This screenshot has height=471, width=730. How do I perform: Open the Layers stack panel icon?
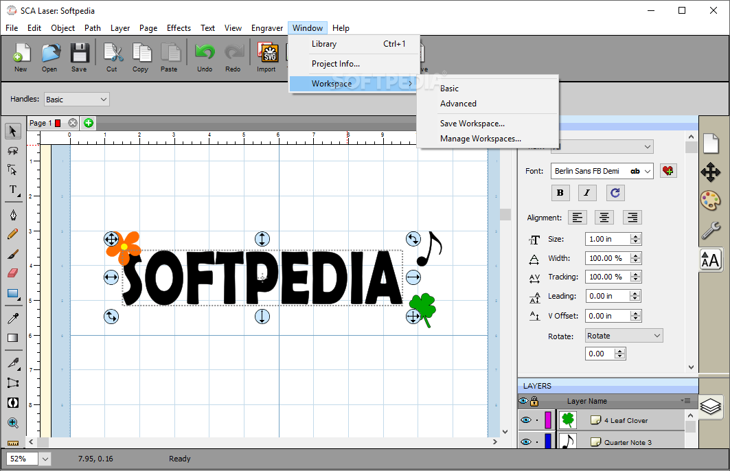pos(711,406)
